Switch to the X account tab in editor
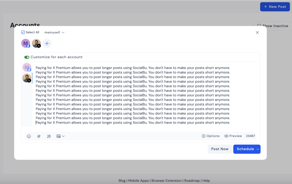 27,78
